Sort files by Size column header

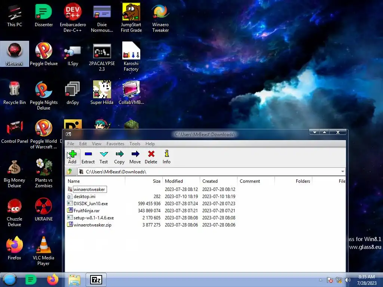click(x=144, y=181)
